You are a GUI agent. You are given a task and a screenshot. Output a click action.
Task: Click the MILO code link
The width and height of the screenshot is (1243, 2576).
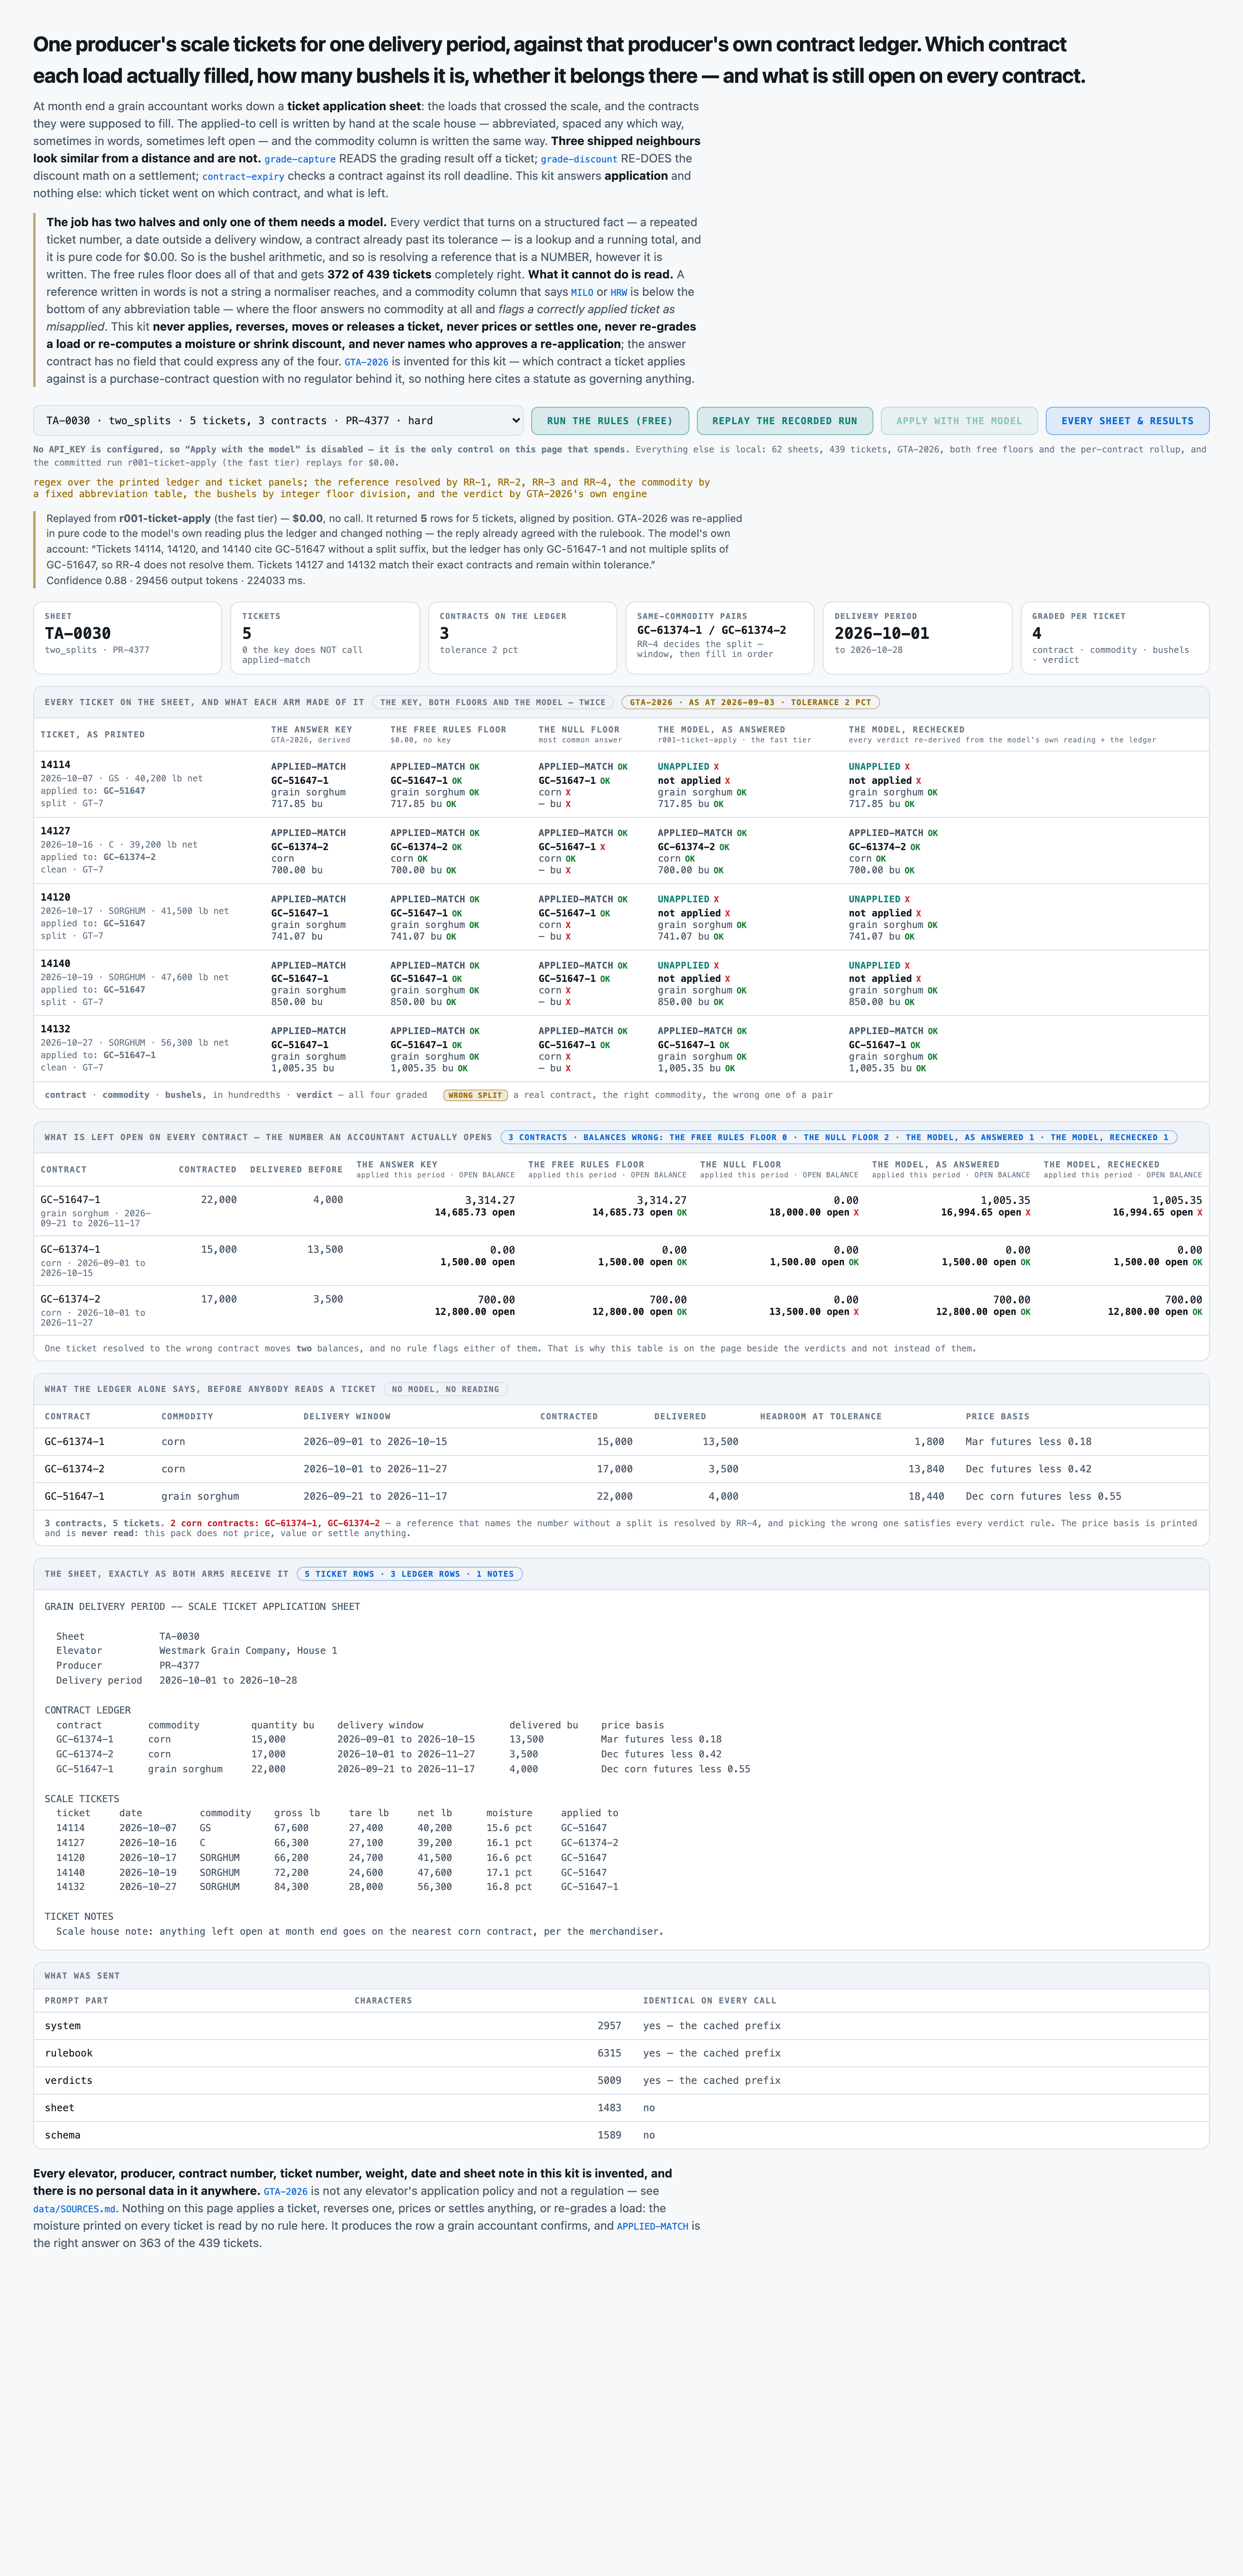click(x=582, y=293)
